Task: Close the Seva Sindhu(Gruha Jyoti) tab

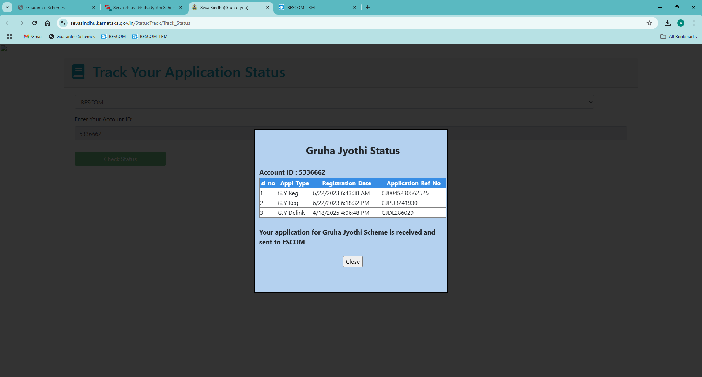Action: (268, 7)
